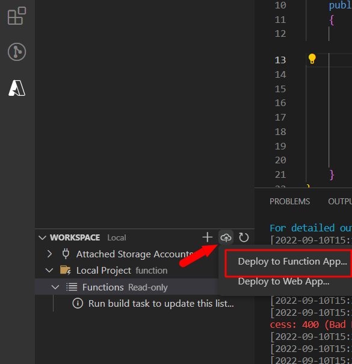Click line number 17 in editor gutter
352x364 pixels.
coord(280,118)
